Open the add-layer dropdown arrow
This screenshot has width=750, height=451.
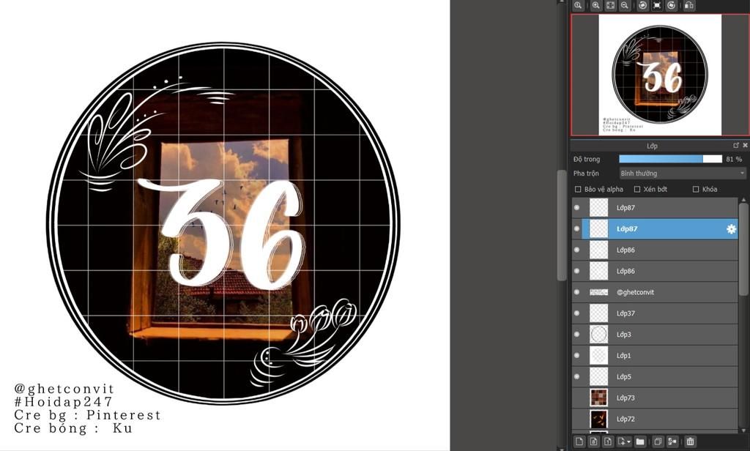628,441
